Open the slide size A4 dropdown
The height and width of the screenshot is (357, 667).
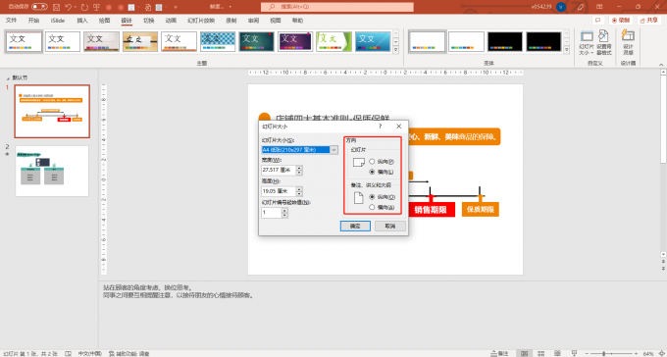click(333, 150)
